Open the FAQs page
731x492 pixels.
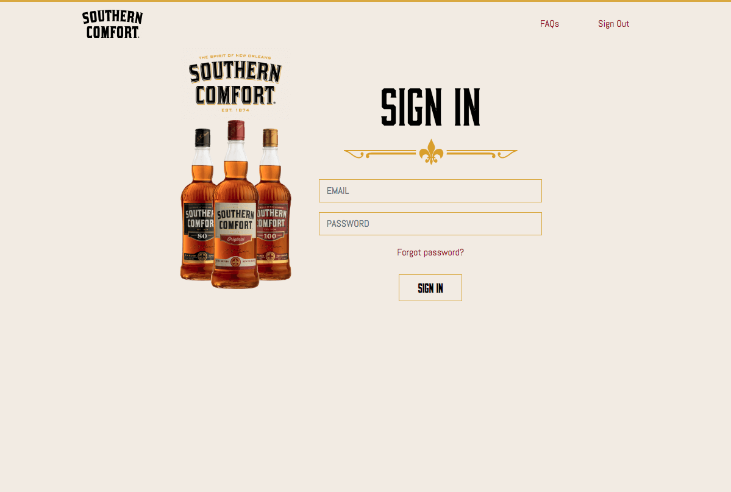tap(549, 24)
